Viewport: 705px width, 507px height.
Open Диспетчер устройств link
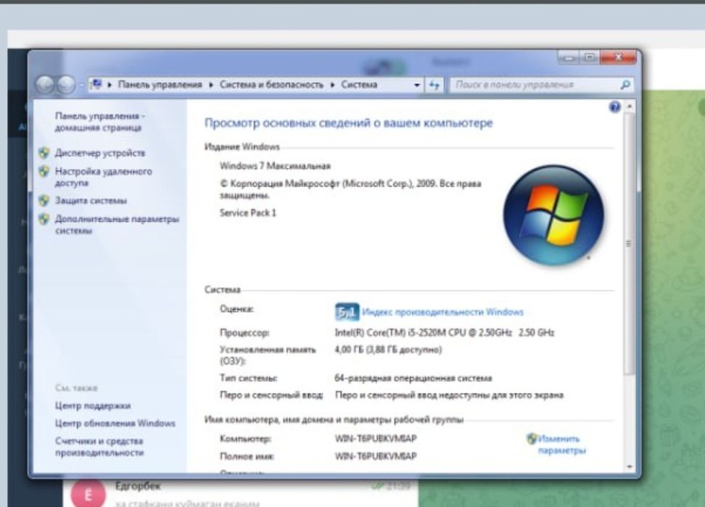[x=100, y=153]
